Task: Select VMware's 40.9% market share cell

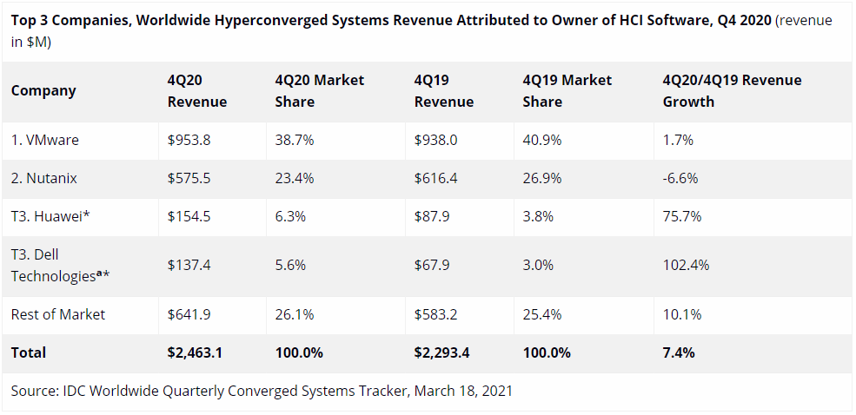Action: pyautogui.click(x=541, y=140)
